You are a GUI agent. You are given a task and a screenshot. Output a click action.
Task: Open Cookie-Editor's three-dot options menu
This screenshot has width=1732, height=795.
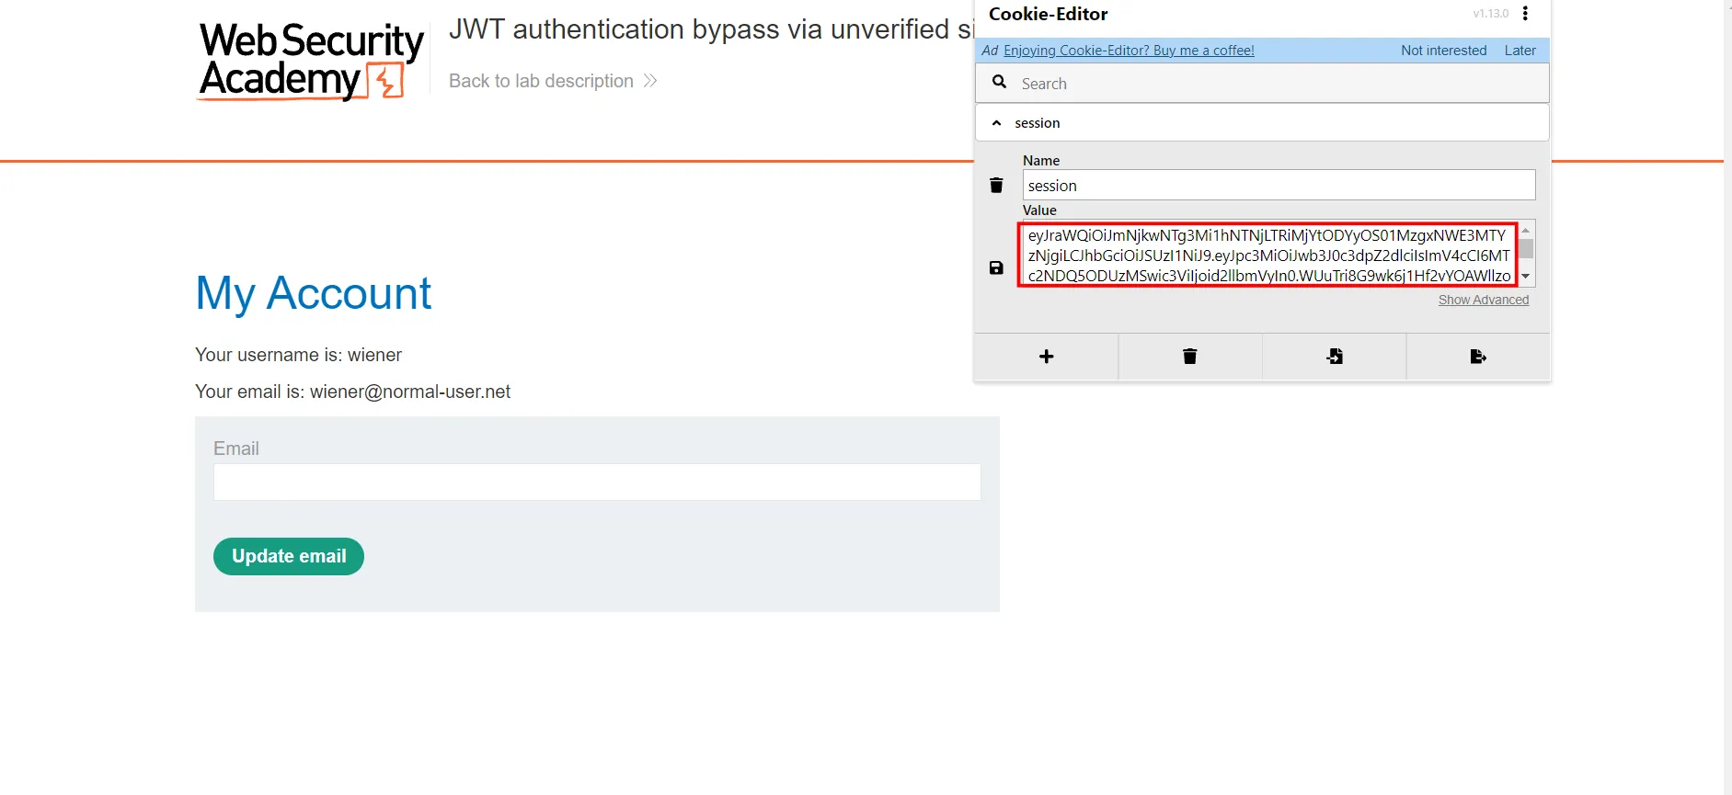coord(1525,14)
